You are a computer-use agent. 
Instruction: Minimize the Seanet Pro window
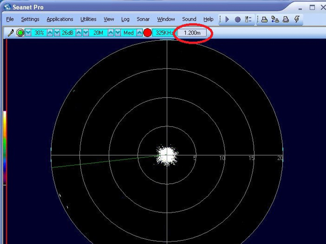(x=300, y=8)
